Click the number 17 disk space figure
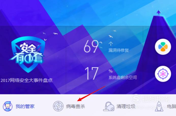Screen dimensions: 176x116 (x=92, y=73)
